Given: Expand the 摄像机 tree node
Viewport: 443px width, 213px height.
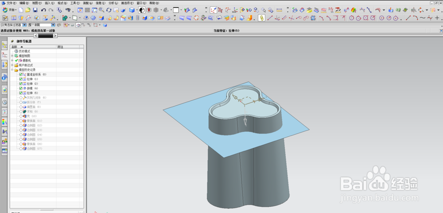Looking at the screenshot, I should point(12,60).
